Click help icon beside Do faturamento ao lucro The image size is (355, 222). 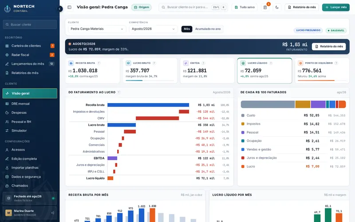click(119, 92)
